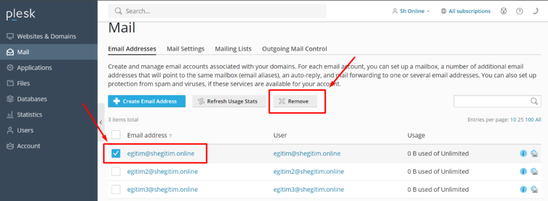Screen dimensions: 548x201
Task: Click the Account crown icon
Action: pos(11,146)
